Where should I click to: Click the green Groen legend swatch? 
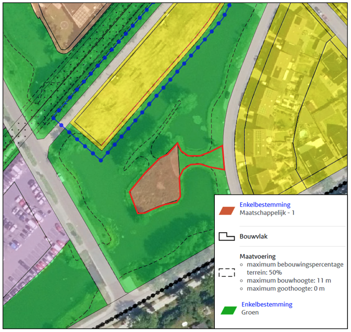[229, 311]
